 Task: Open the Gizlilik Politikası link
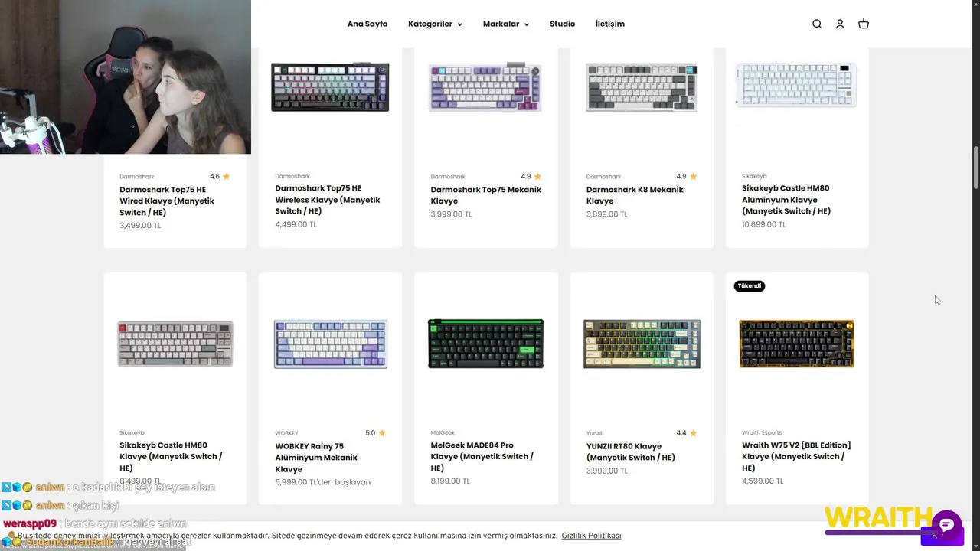591,536
